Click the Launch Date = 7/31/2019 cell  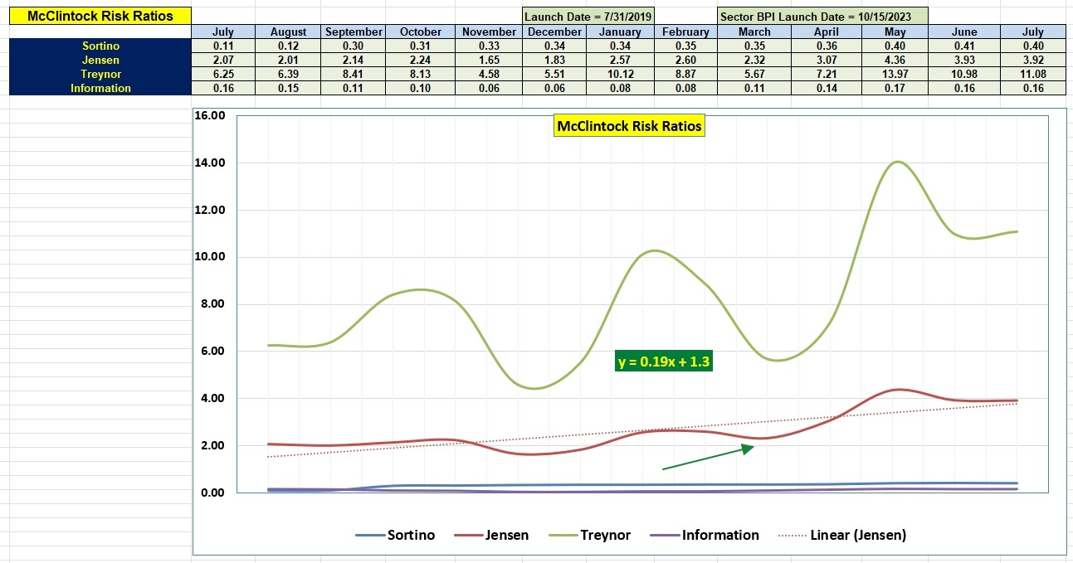coord(588,17)
